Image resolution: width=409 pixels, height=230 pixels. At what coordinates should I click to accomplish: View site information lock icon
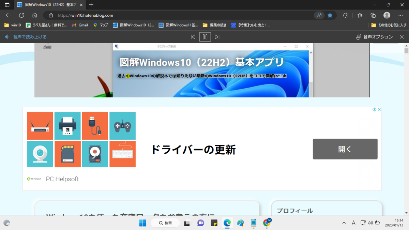(x=51, y=15)
